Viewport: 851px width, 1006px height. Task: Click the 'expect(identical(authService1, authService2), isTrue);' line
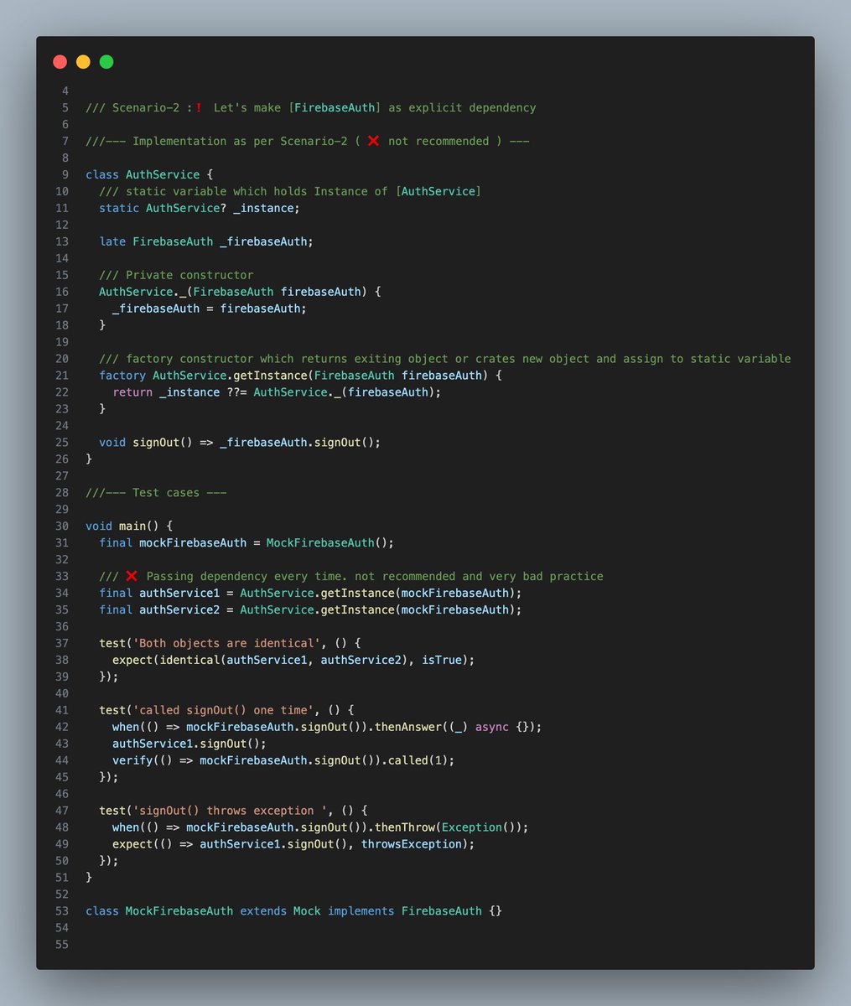[293, 660]
